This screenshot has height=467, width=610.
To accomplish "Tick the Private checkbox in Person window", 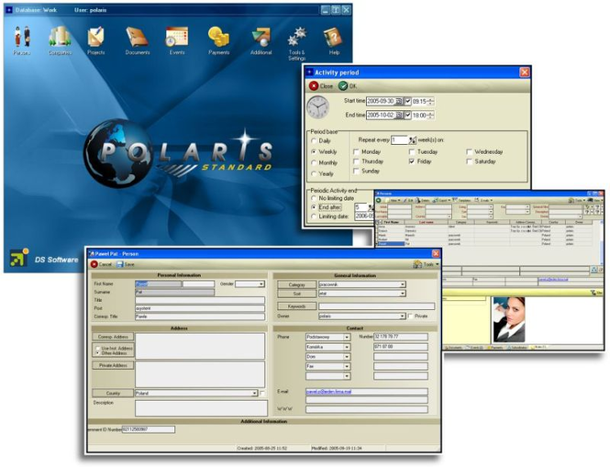I will coord(410,316).
